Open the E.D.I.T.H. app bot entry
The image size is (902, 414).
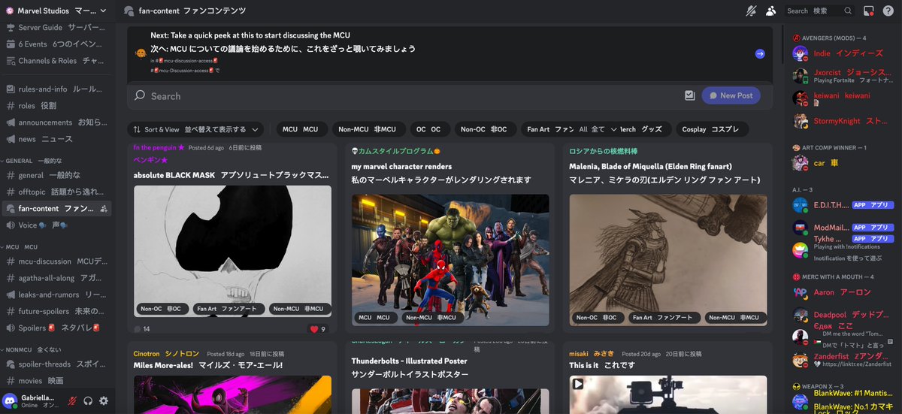coord(841,204)
